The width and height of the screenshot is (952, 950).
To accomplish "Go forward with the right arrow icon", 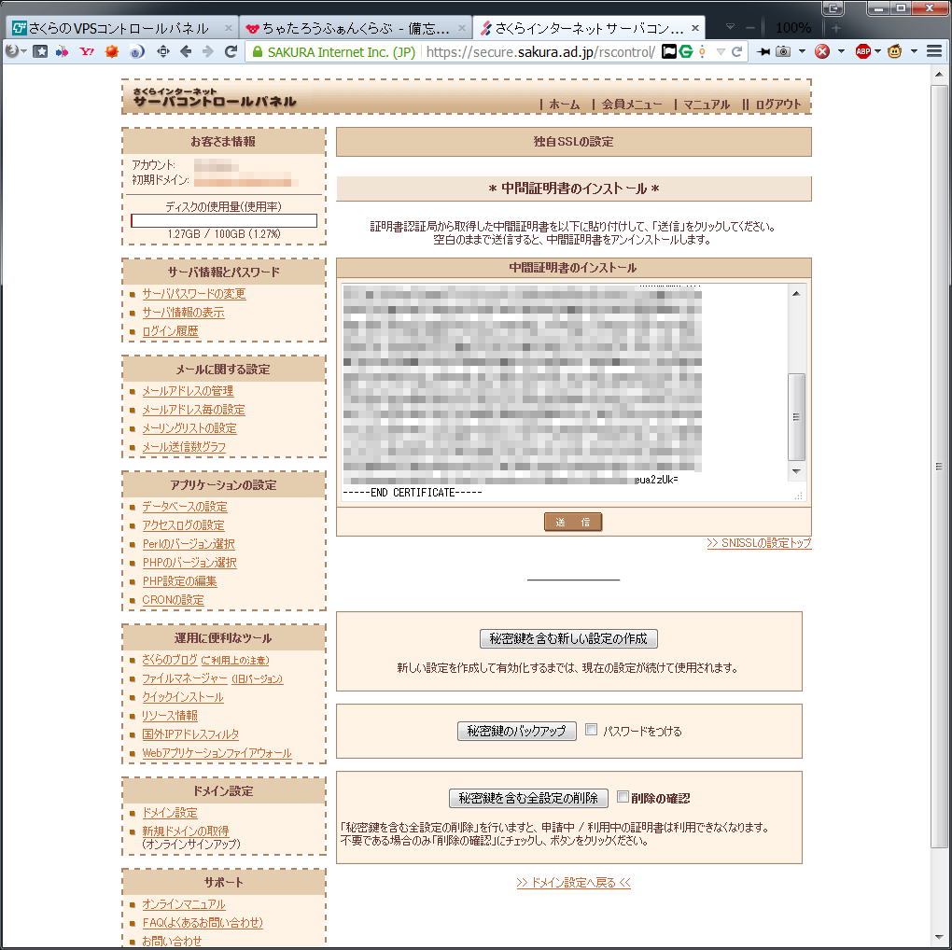I will coord(207,51).
